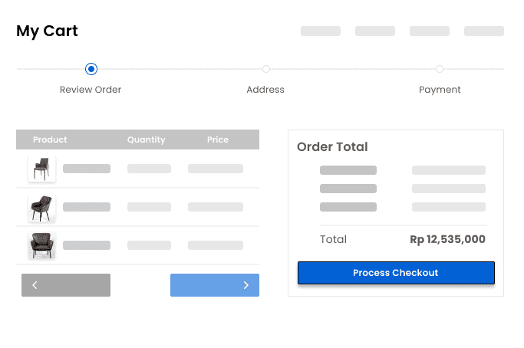Open the second dark chair thumbnail

pyautogui.click(x=41, y=207)
